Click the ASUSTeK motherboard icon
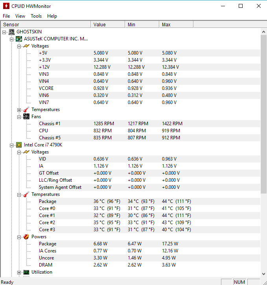The image size is (267, 285). pos(18,39)
